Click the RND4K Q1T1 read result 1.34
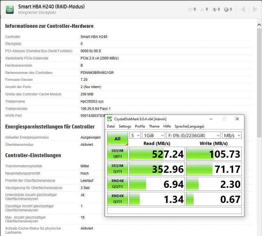Image resolution: width=262 pixels, height=236 pixels. [157, 199]
